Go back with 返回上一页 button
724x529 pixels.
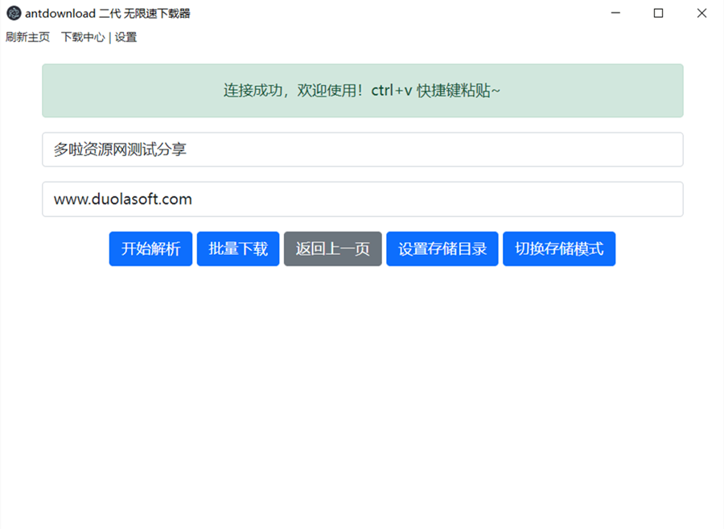pyautogui.click(x=333, y=248)
